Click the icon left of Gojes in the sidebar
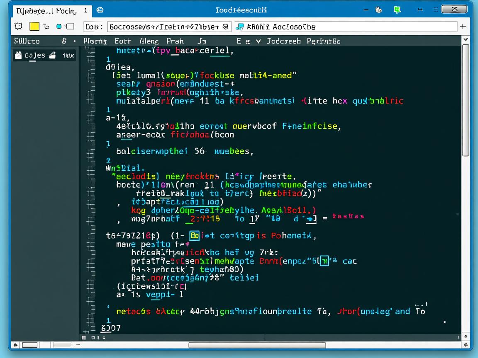This screenshot has height=358, width=478. [18, 55]
